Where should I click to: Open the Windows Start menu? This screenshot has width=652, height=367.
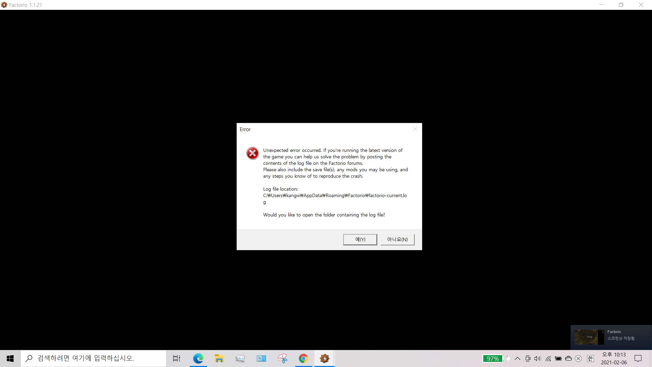(x=10, y=359)
